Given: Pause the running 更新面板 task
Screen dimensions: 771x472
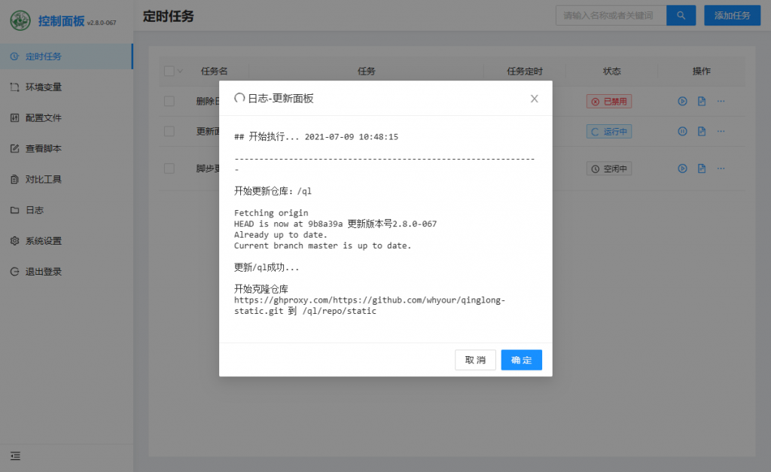Looking at the screenshot, I should tap(682, 131).
